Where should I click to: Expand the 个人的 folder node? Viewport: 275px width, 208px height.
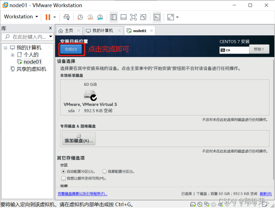[13, 55]
